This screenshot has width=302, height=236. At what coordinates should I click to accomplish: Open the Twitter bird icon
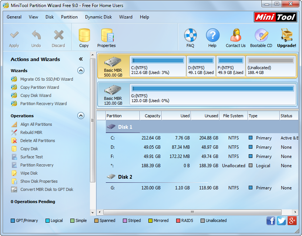281,220
